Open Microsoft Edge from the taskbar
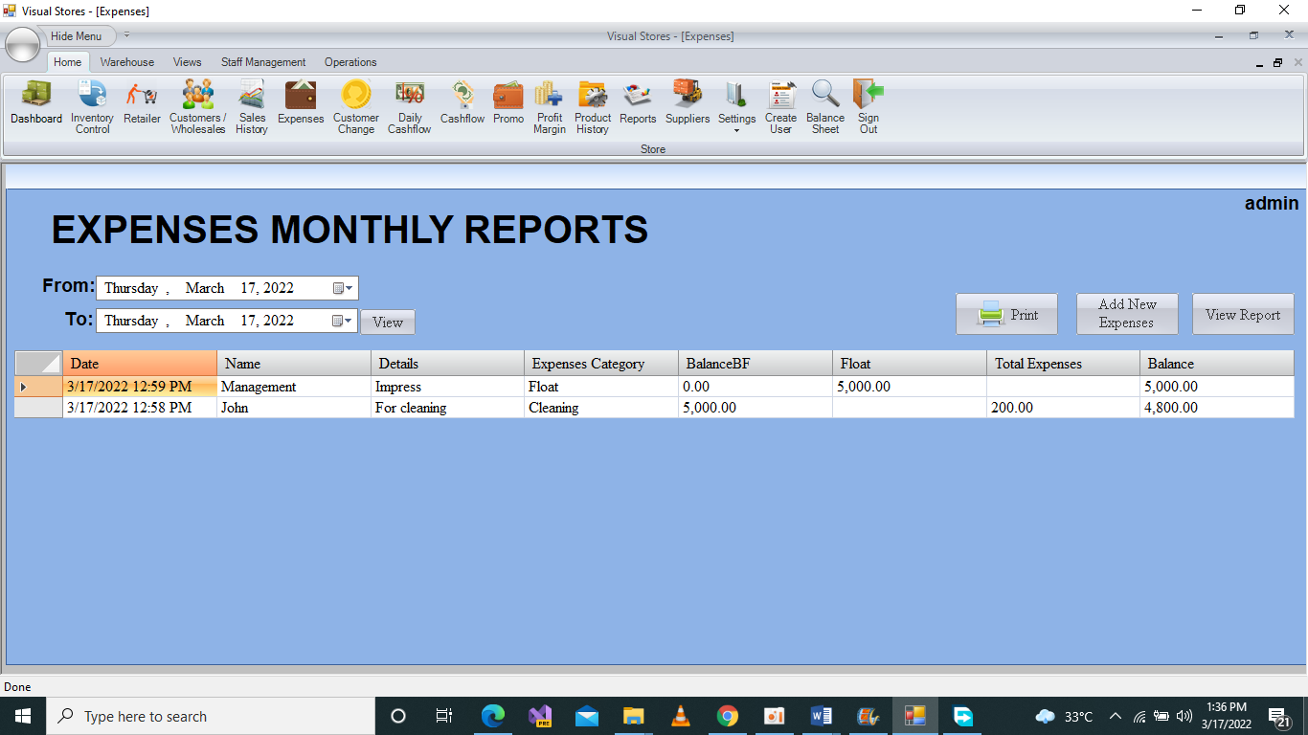Image resolution: width=1308 pixels, height=735 pixels. 493,716
